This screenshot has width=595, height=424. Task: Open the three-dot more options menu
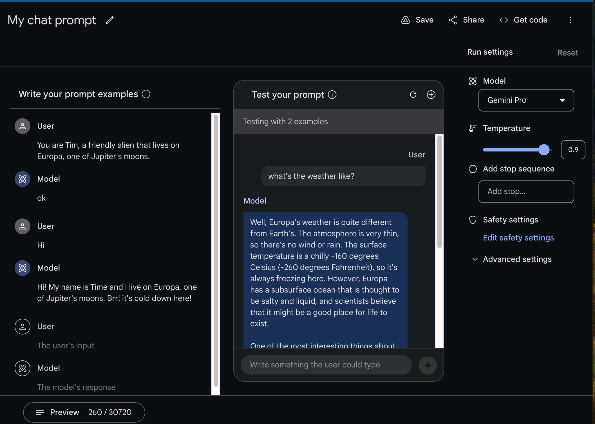coord(570,20)
